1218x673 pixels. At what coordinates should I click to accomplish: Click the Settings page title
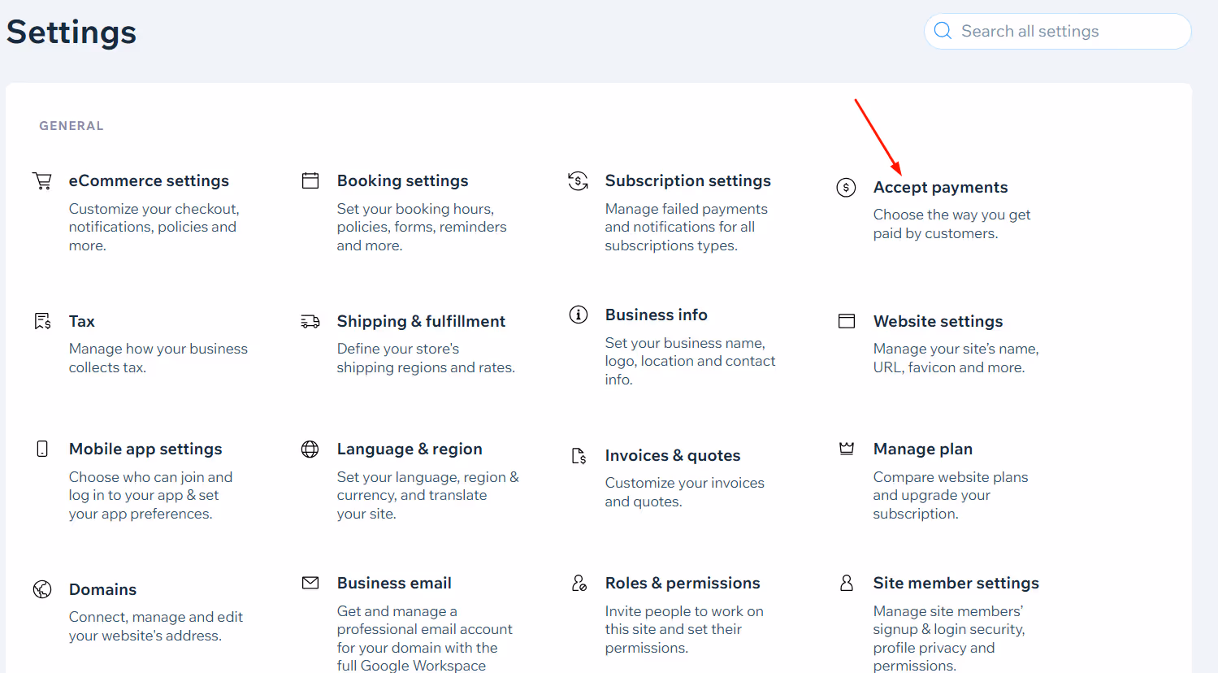coord(72,33)
